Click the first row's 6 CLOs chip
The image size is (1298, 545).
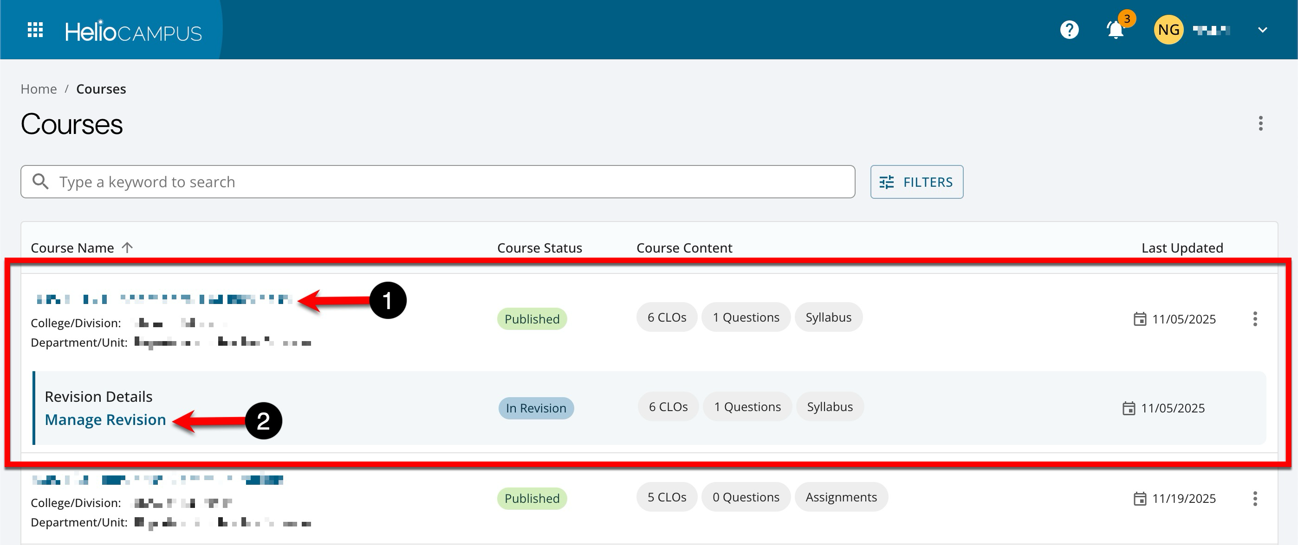(666, 317)
